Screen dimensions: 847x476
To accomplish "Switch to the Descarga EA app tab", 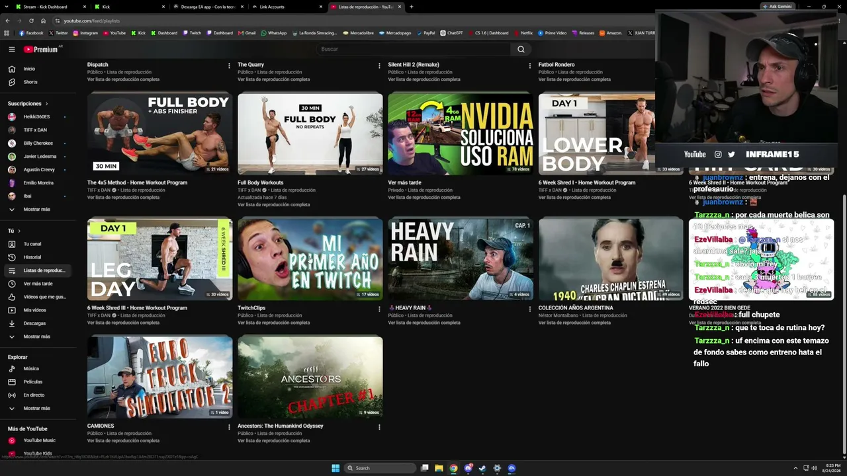I will pyautogui.click(x=208, y=7).
